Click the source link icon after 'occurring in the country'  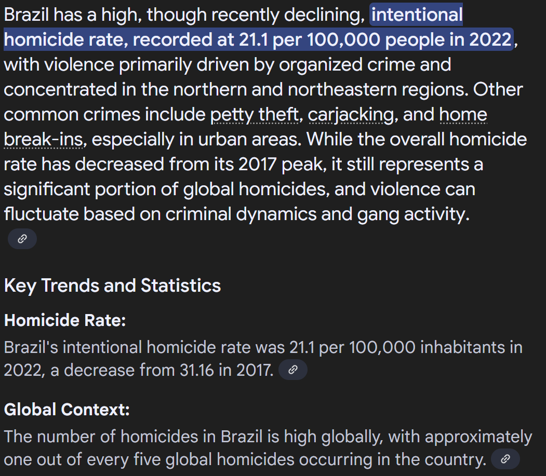click(505, 459)
